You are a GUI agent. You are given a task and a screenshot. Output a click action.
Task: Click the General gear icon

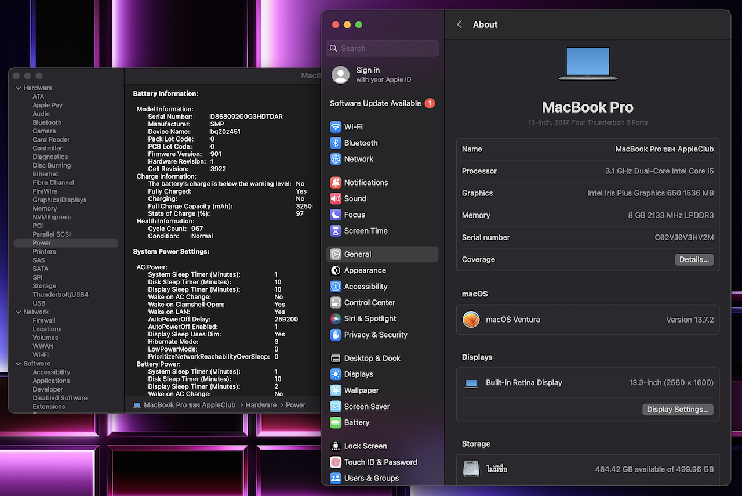pos(336,254)
